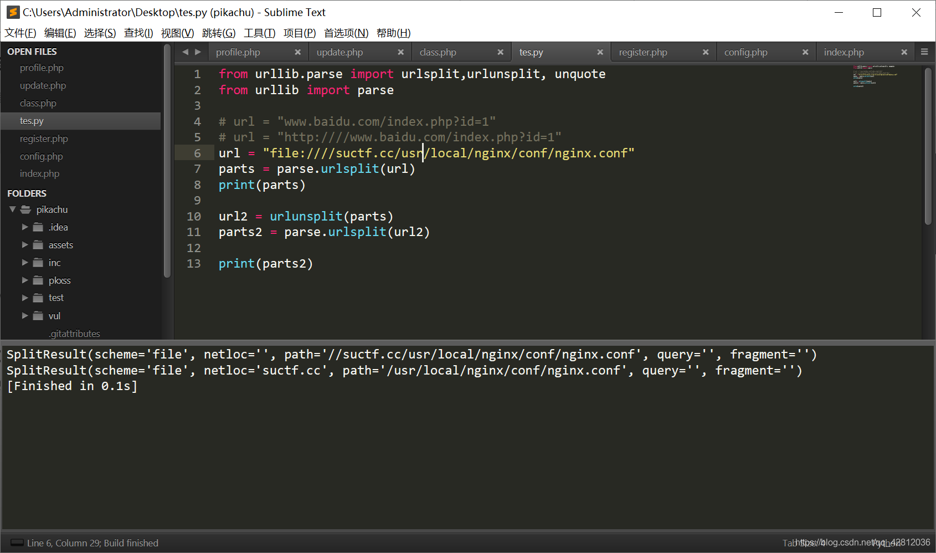
Task: Open the 项目(P) menu
Action: [x=300, y=33]
